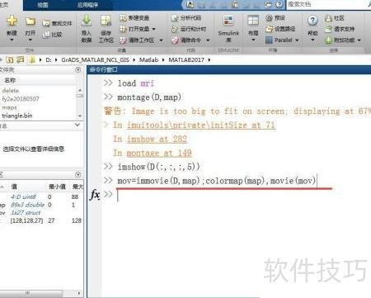Click the New (新建) plus icon
This screenshot has width=371, height=298.
pos(12,21)
